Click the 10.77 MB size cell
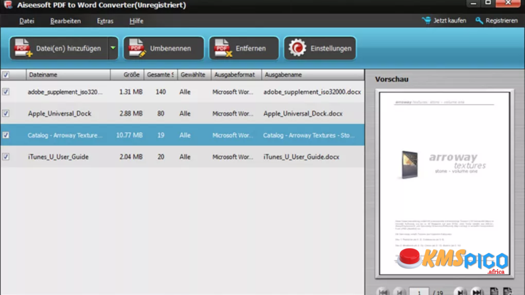Viewport: 525px width, 295px height. click(x=129, y=135)
